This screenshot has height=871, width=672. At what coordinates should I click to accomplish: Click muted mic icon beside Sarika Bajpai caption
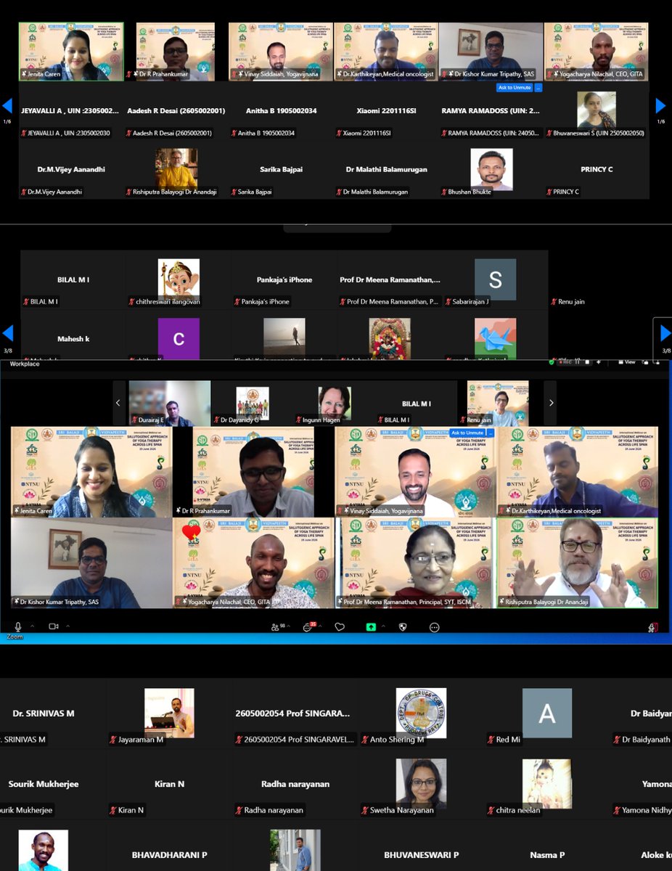(234, 192)
